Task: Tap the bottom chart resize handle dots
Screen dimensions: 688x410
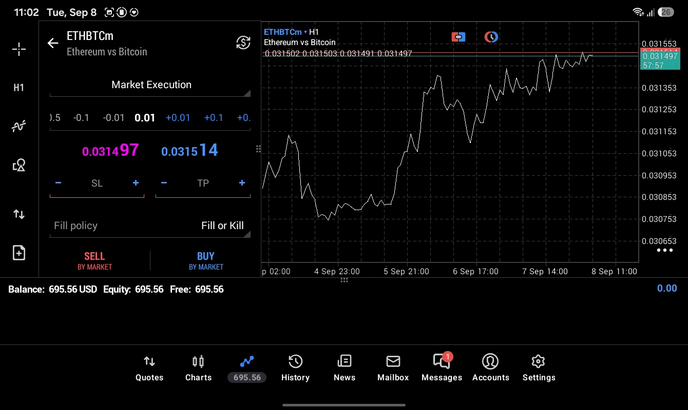Action: [344, 280]
